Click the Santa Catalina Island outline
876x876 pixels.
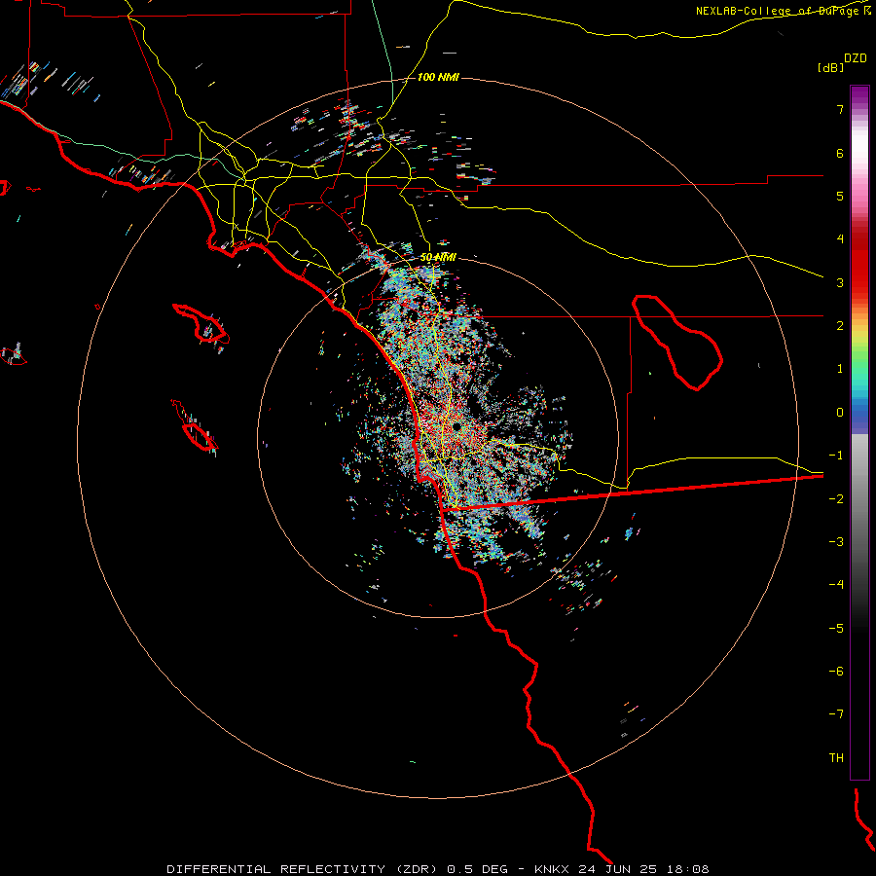click(x=201, y=323)
